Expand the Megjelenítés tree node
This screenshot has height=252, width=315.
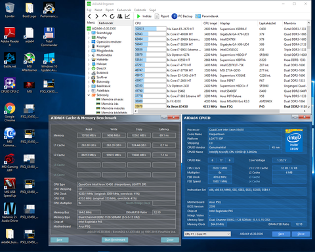89,51
